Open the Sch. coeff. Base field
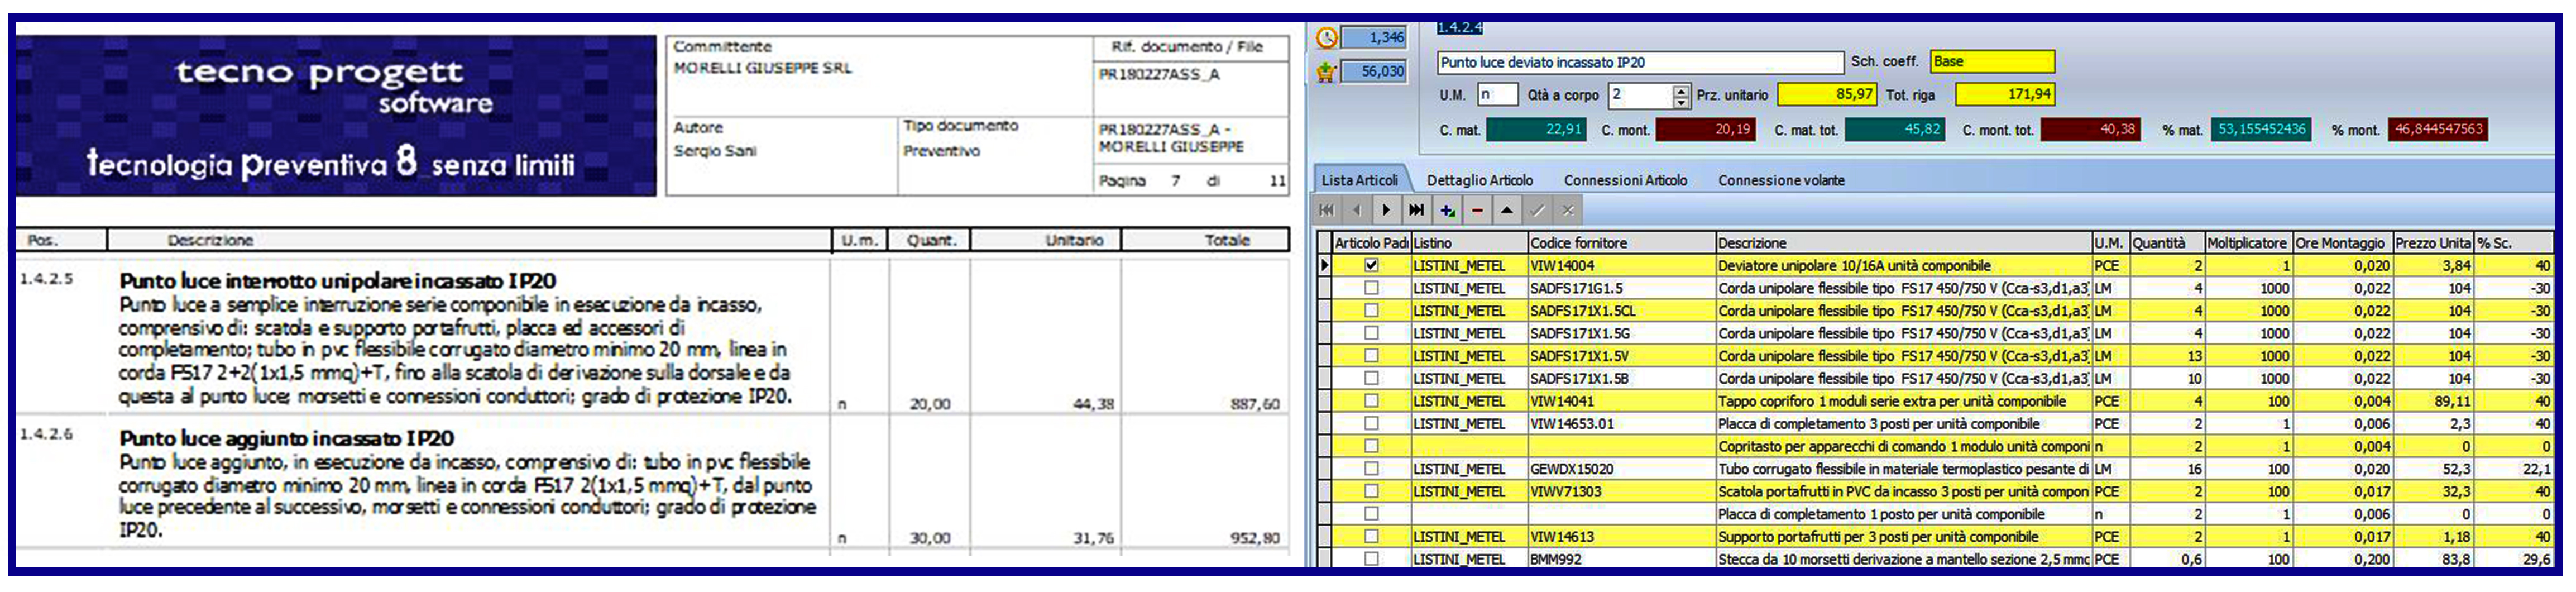The height and width of the screenshot is (592, 2576). (x=1991, y=62)
